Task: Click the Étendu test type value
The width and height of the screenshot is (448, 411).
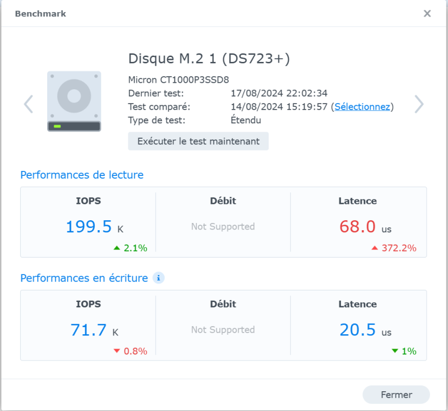Action: point(246,120)
